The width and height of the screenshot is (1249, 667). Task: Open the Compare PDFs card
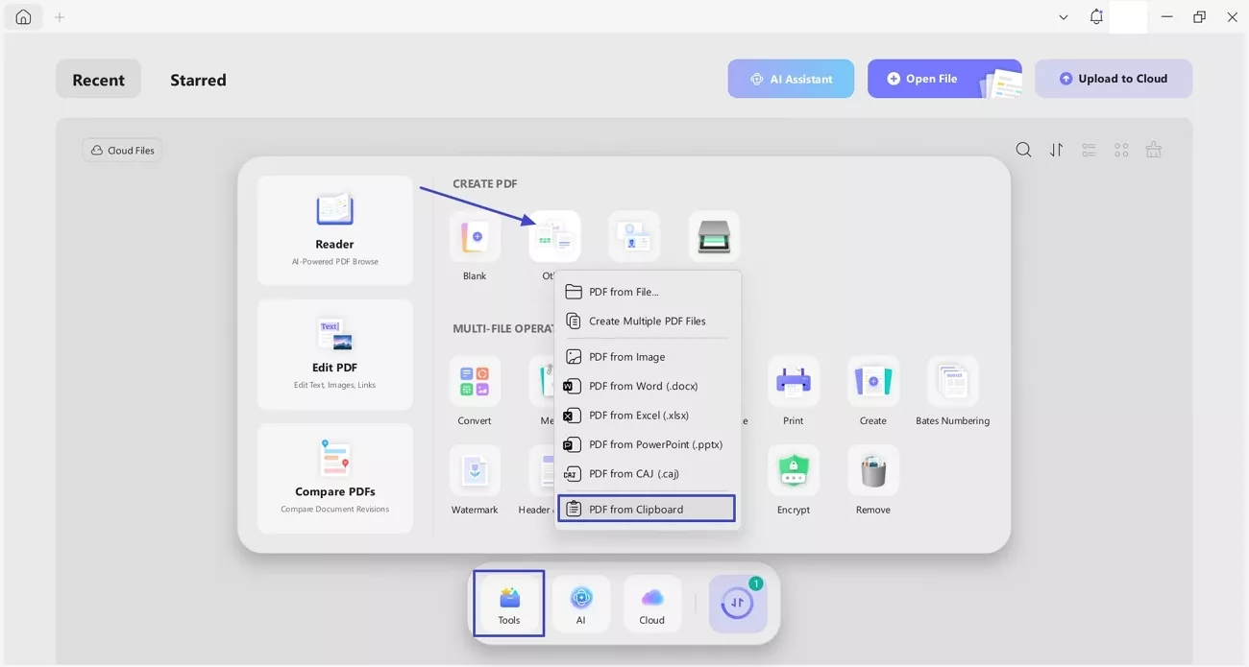point(335,478)
